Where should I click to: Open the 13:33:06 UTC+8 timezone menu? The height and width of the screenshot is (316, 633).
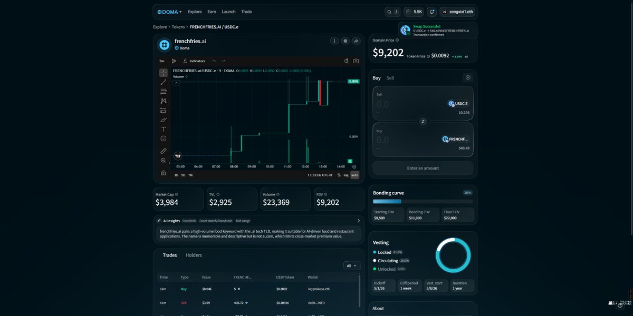321,175
